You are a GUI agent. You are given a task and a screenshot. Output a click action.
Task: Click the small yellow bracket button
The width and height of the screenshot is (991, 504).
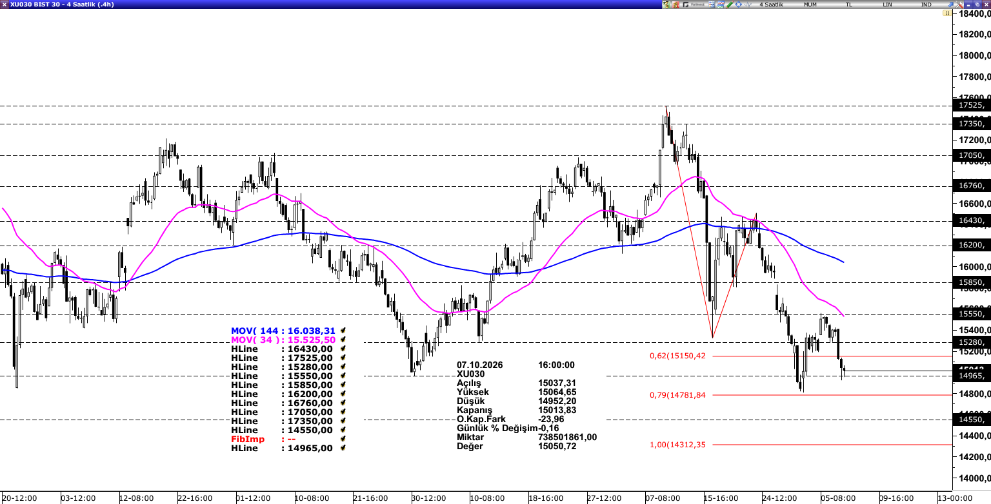948,12
